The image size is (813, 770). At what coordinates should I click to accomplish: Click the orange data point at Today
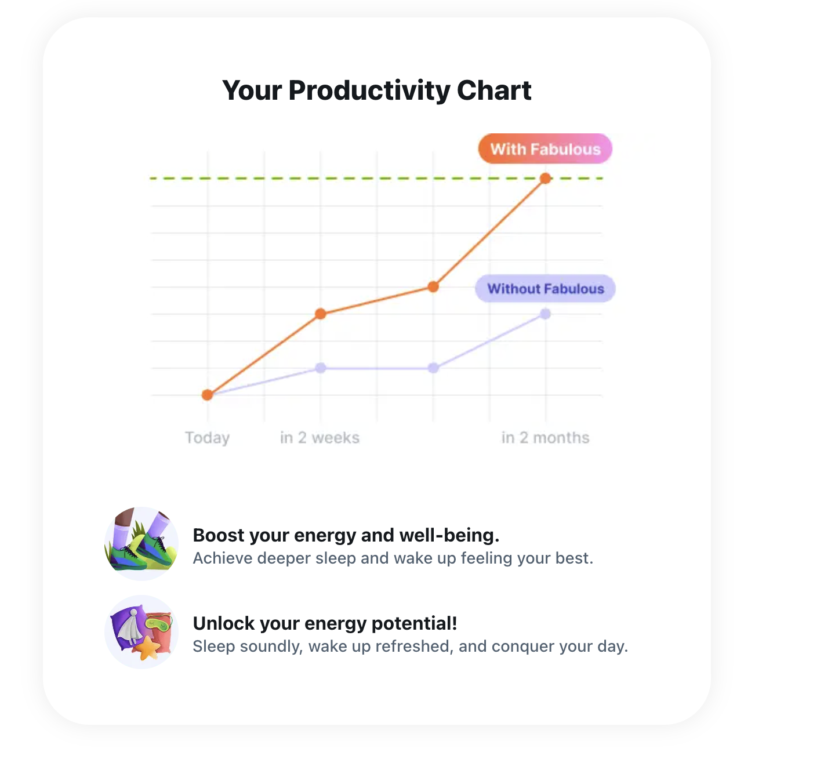point(208,395)
